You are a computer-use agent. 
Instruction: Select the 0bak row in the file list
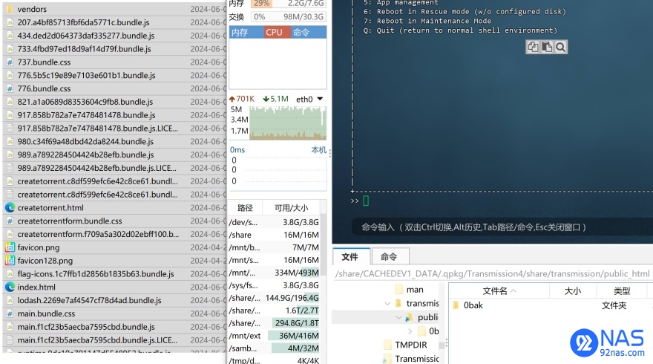[550, 305]
